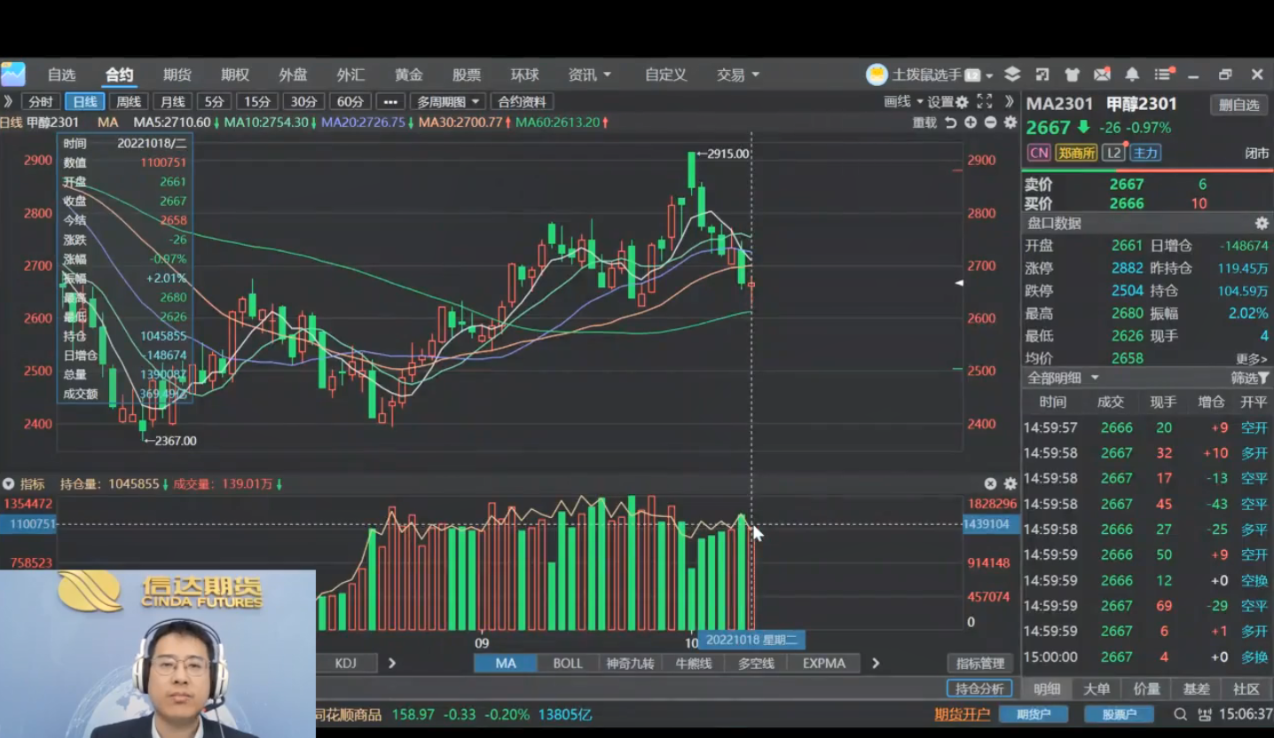Click the notification bell icon
This screenshot has width=1274, height=738.
coord(1132,75)
